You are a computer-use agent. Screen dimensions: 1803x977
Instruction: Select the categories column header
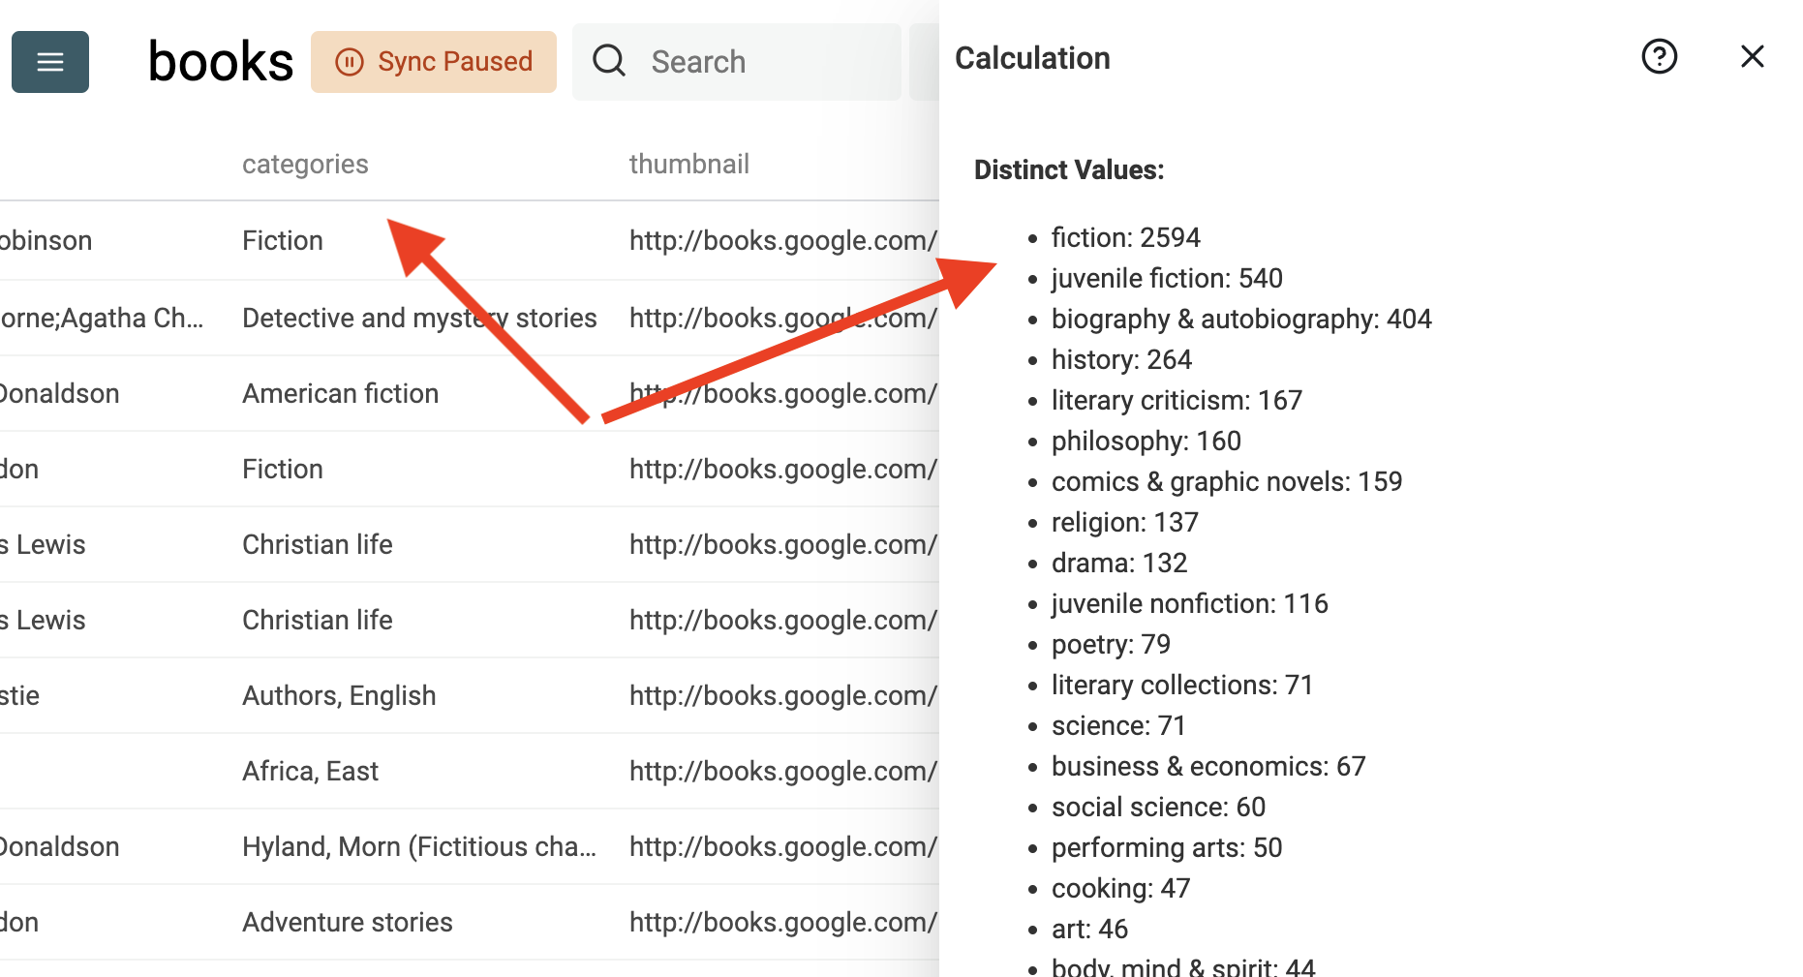pyautogui.click(x=304, y=163)
